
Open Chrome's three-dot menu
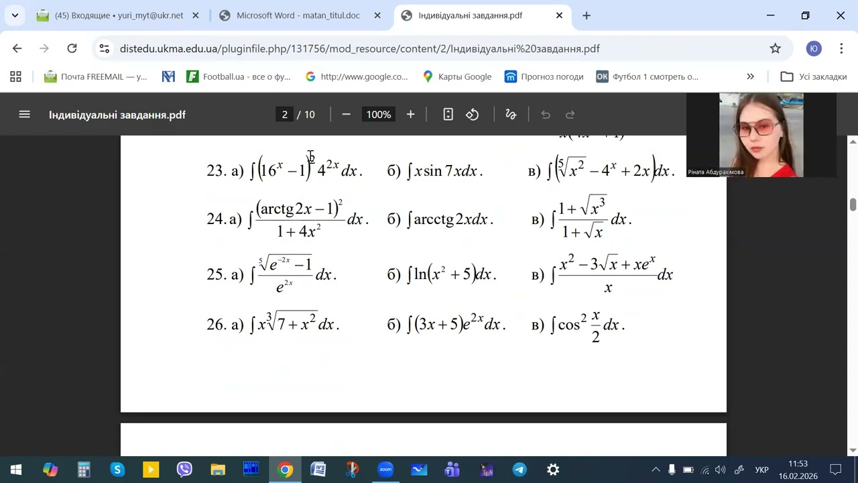click(841, 48)
